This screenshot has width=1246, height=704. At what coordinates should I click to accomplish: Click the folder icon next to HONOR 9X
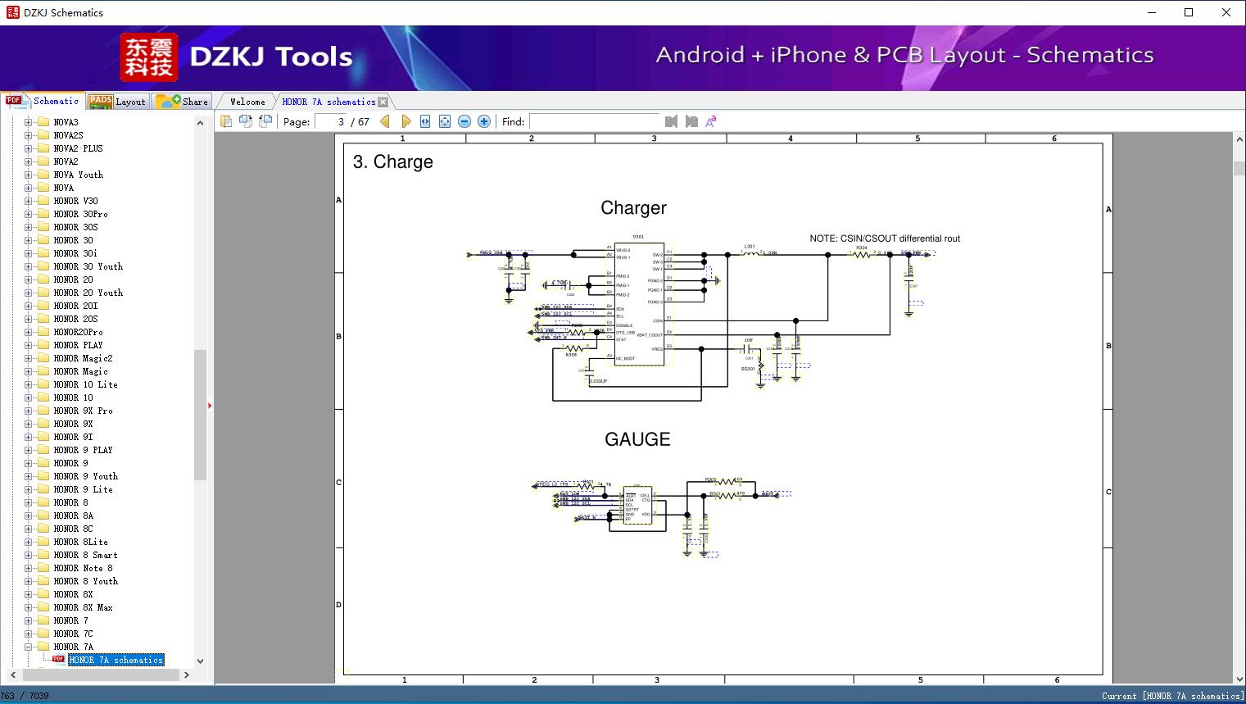point(43,424)
